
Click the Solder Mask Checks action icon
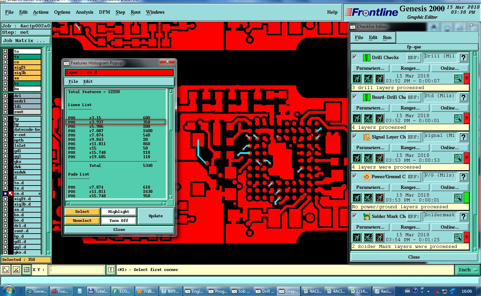366,216
